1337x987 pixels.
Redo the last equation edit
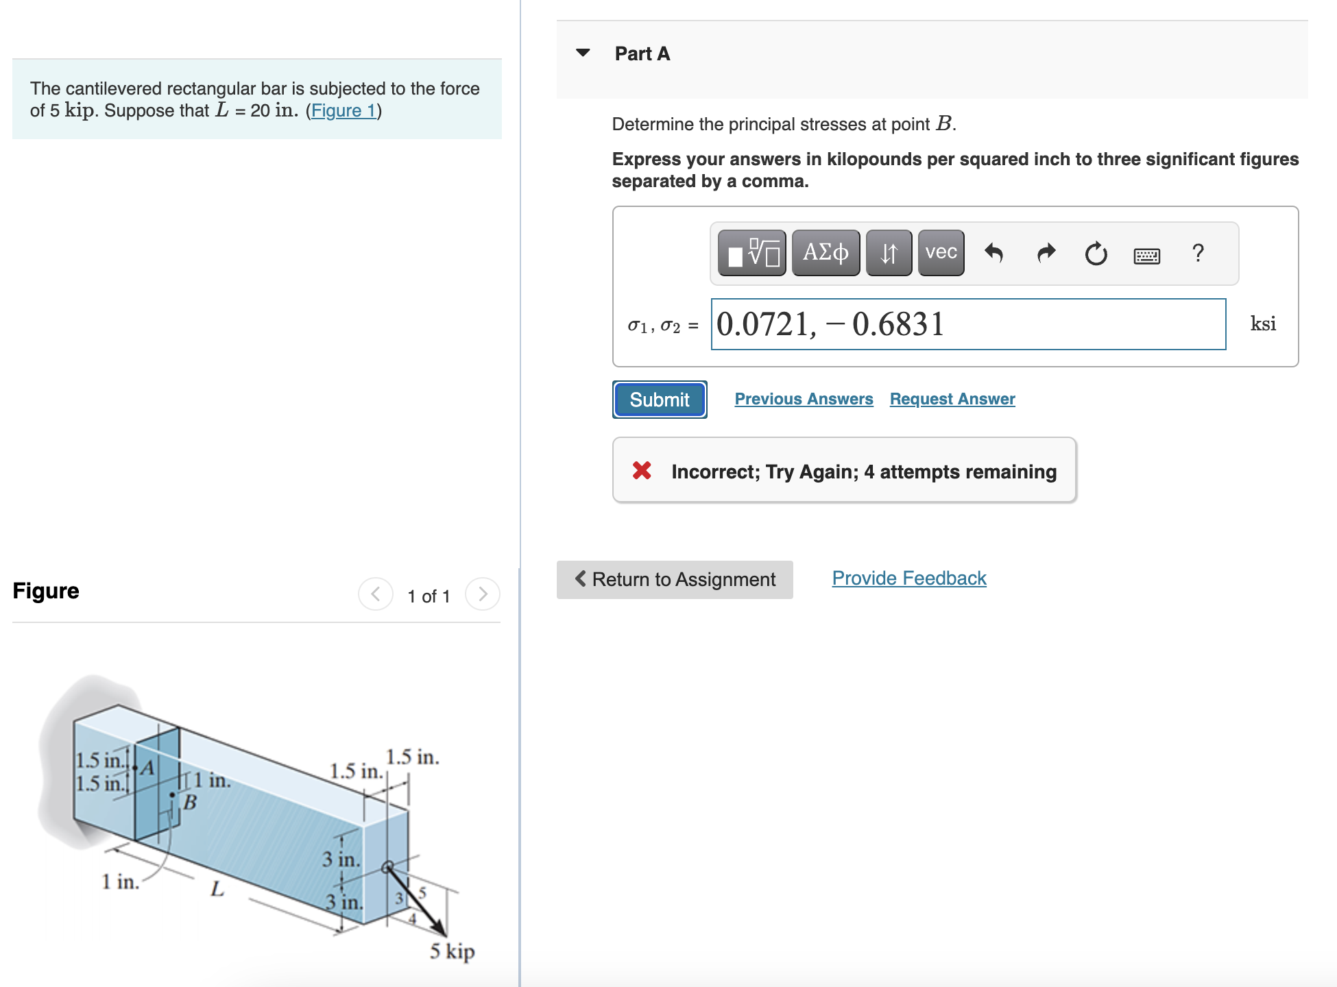pos(1045,252)
